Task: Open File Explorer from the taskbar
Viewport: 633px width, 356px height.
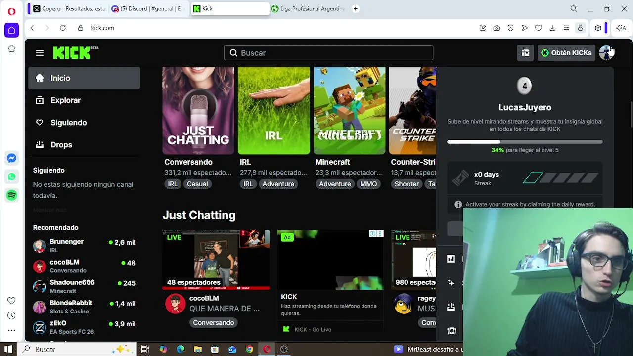Action: point(197,349)
